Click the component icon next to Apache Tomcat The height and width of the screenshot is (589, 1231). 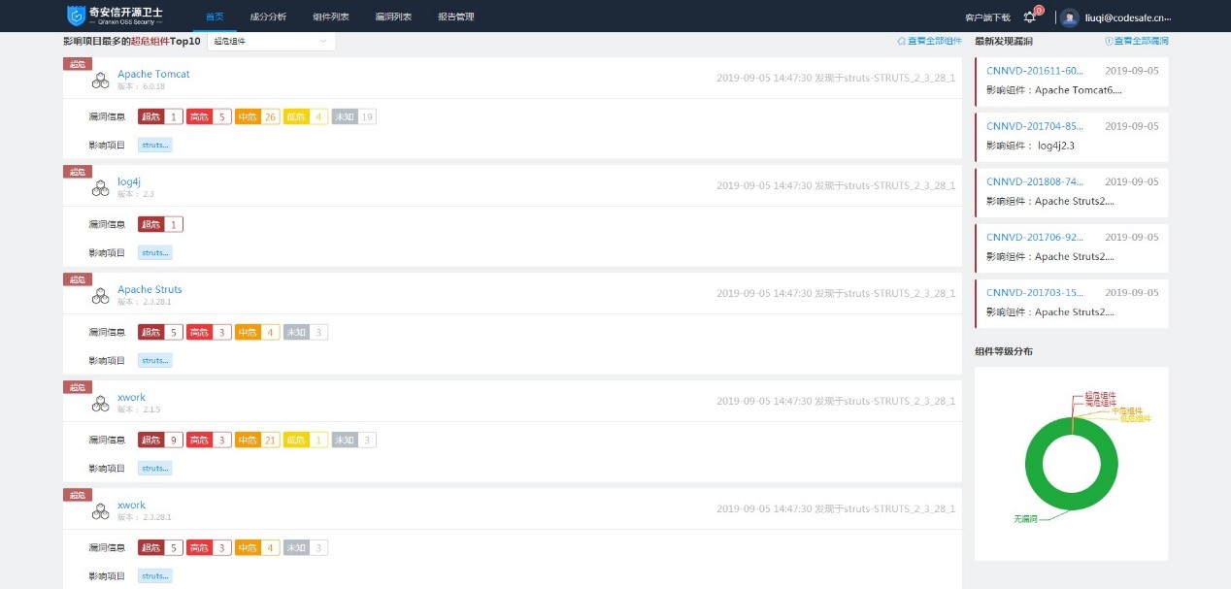pyautogui.click(x=100, y=81)
